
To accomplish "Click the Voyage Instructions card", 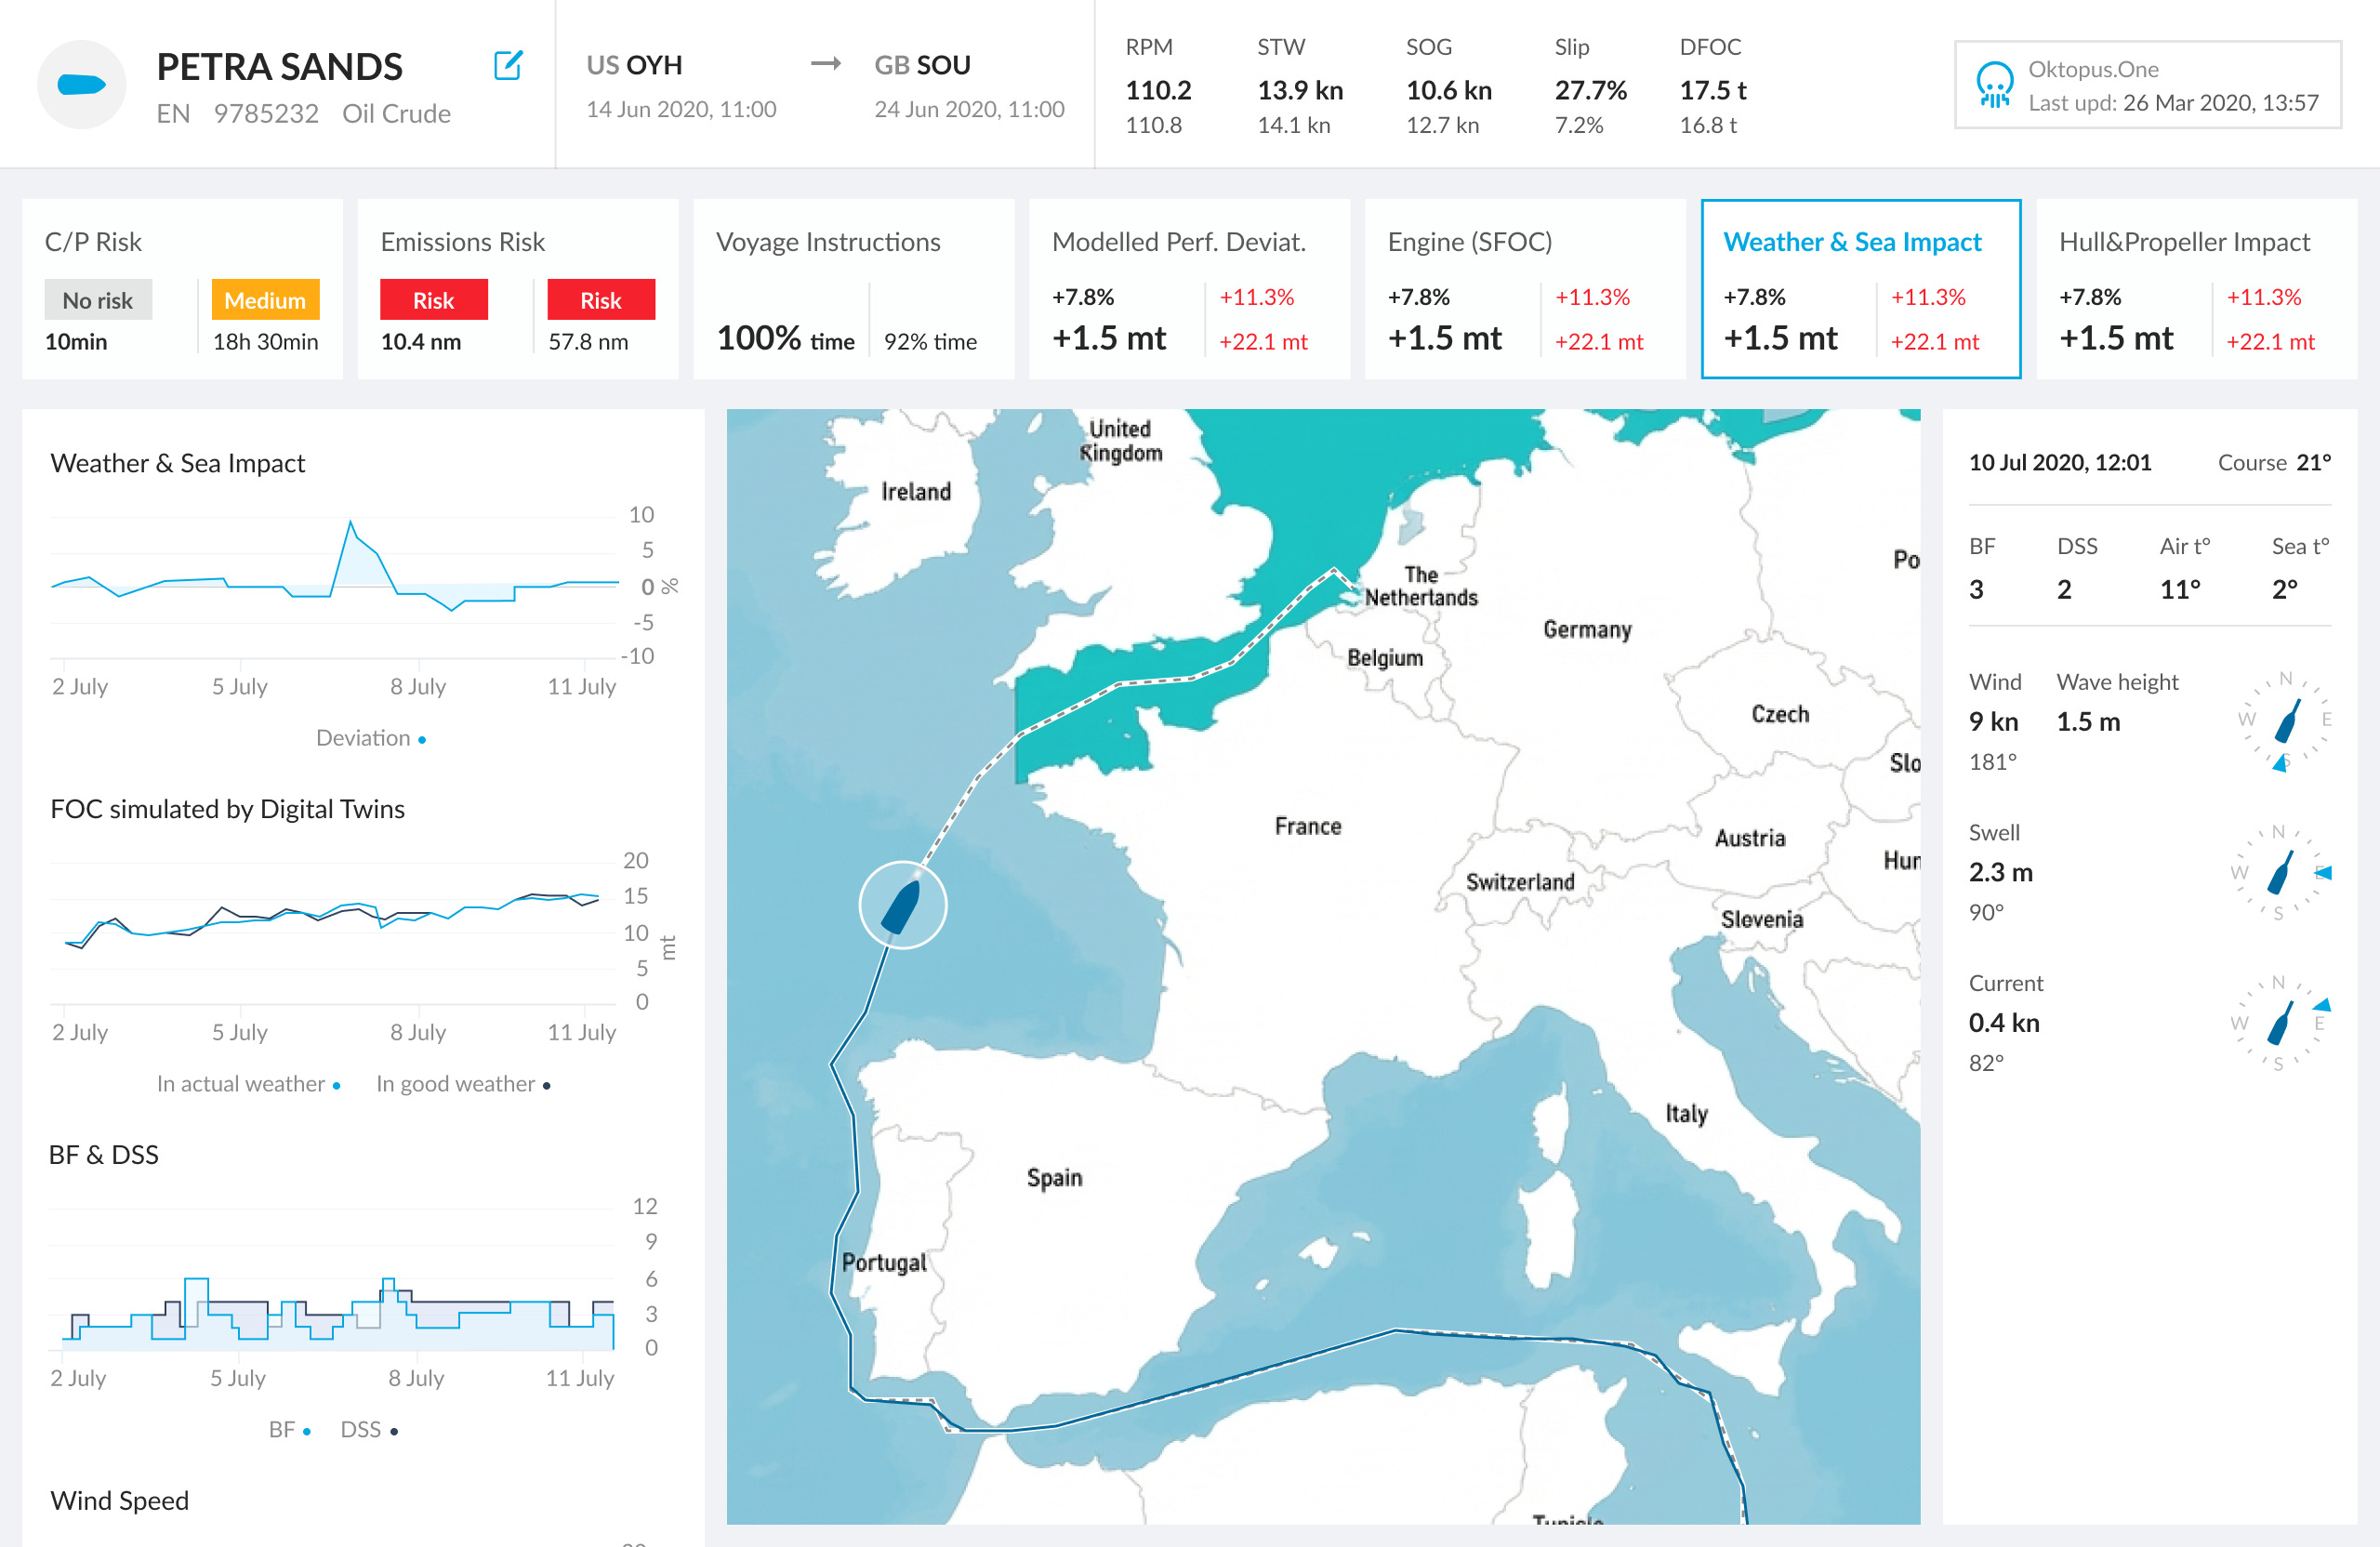I will tap(853, 289).
